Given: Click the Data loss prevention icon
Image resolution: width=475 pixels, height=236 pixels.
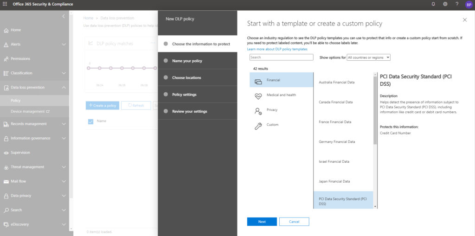Looking at the screenshot, I should click(6, 88).
